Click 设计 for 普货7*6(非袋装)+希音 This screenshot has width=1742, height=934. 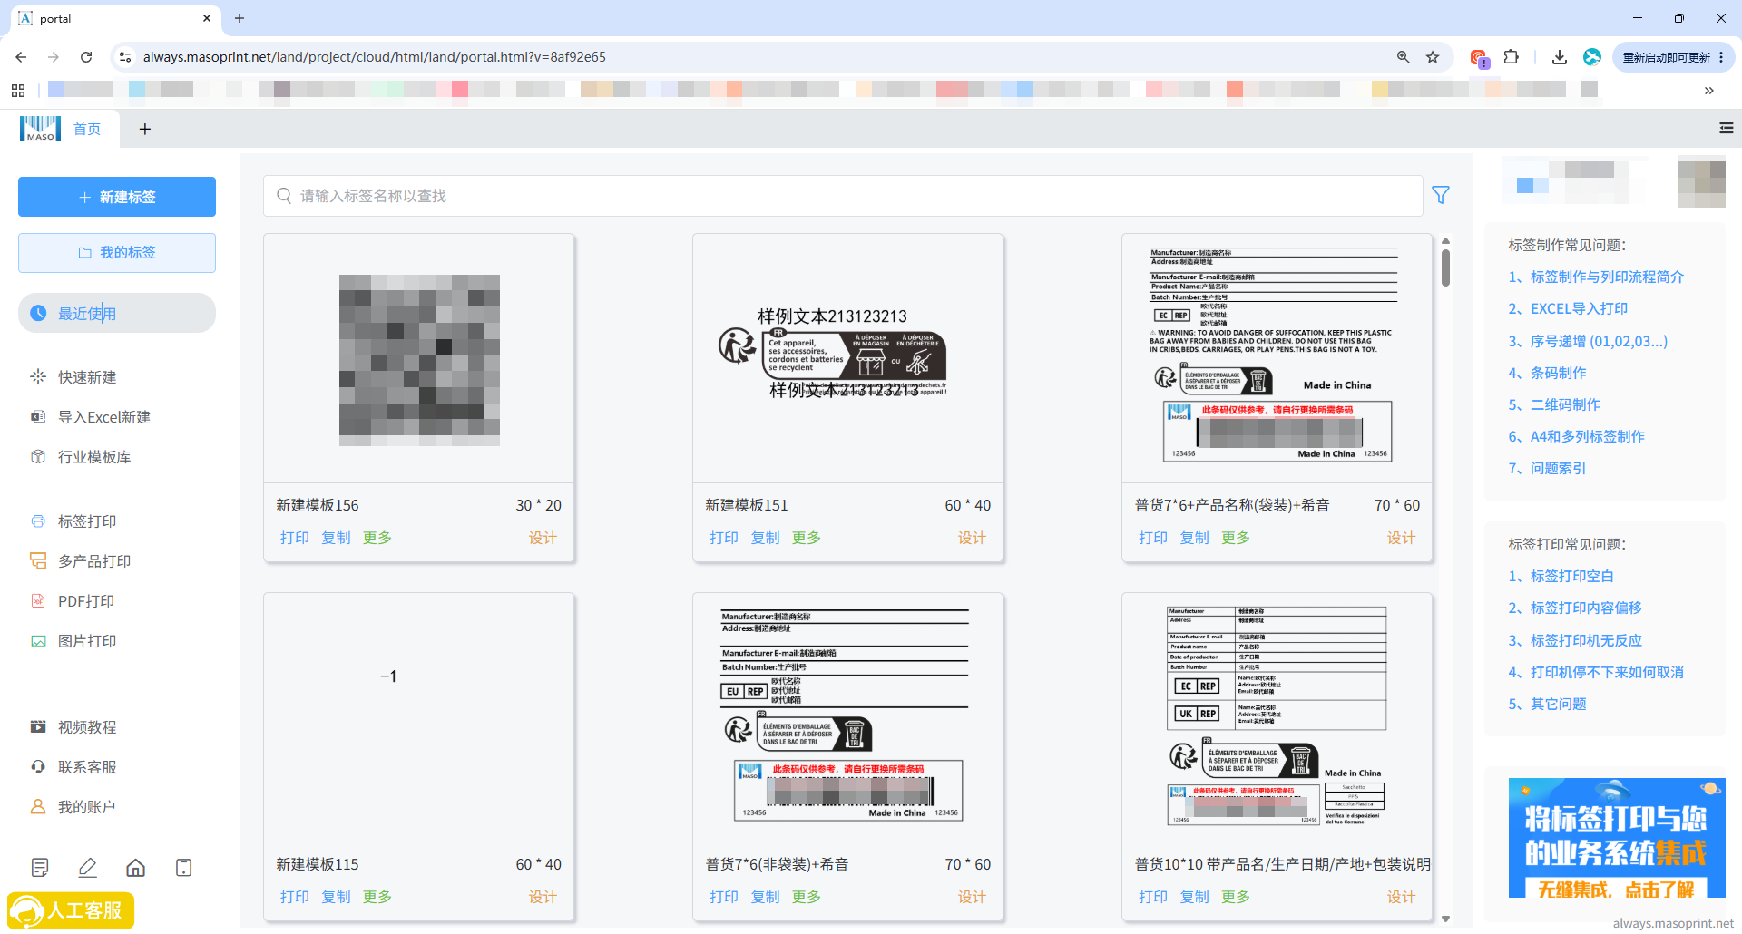972,896
